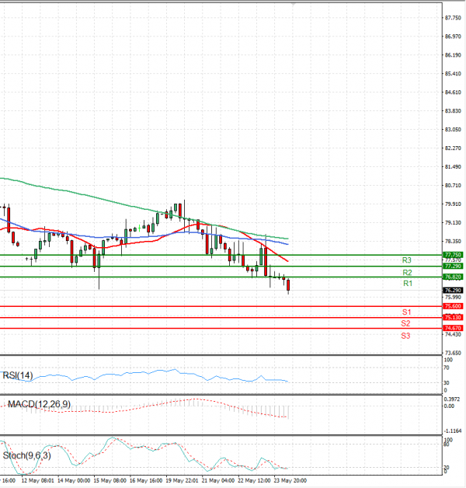Click the 82.270 price axis value
This screenshot has width=466, height=488.
coord(453,148)
